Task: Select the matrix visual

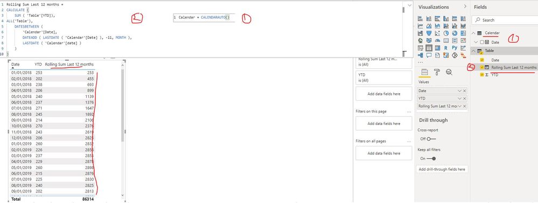Action: click(437, 48)
